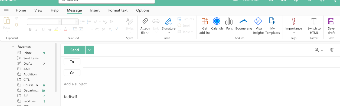
Task: Toggle Subscript formatting
Action: point(110,29)
